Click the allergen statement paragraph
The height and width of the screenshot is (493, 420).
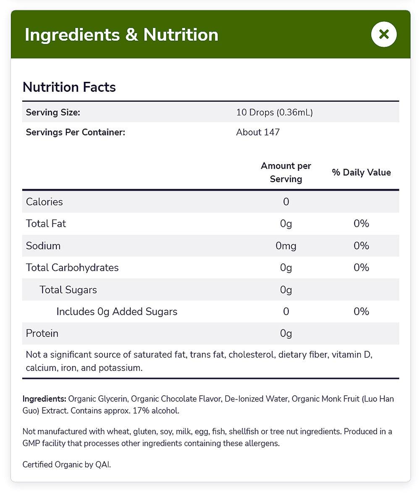[207, 437]
